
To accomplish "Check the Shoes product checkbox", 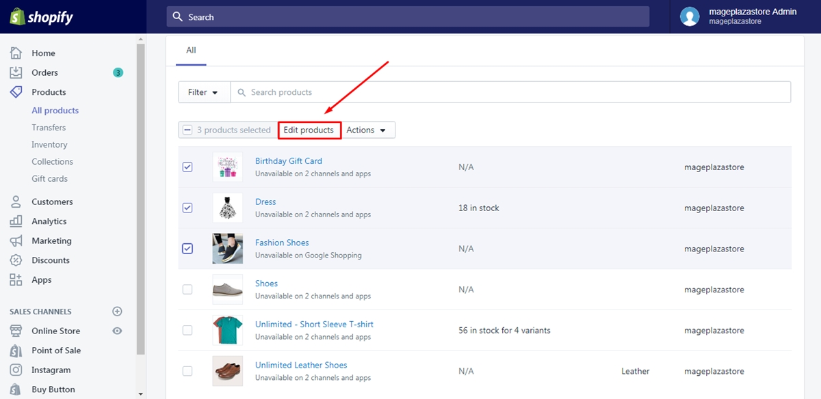I will point(187,290).
